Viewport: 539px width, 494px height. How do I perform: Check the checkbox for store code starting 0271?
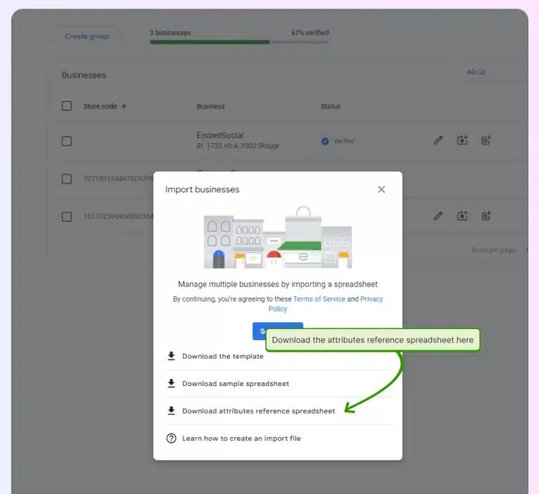[x=67, y=179]
